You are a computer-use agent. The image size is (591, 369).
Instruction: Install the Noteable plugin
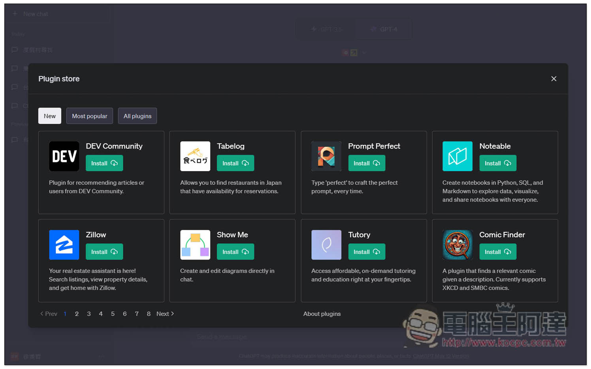pyautogui.click(x=498, y=164)
